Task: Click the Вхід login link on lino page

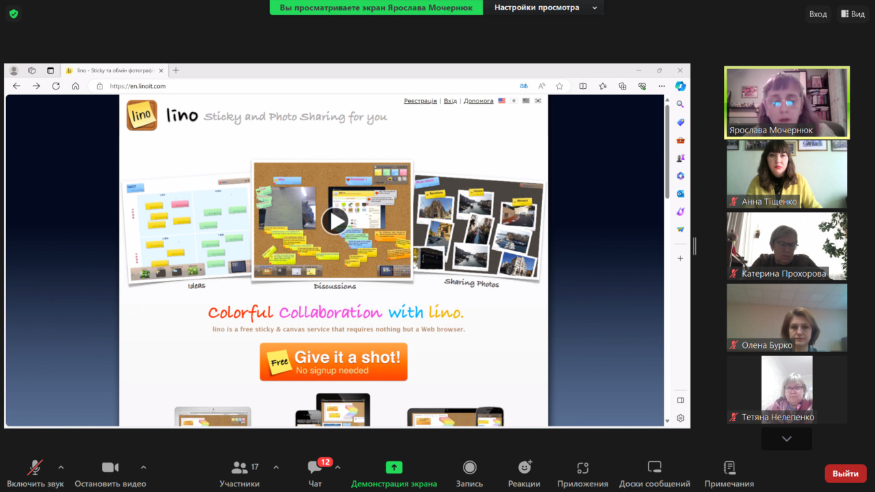Action: [450, 101]
